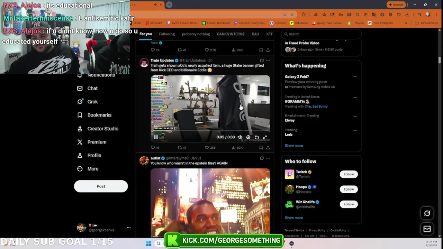Click the printer extension icon in Chrome toolbar

pos(382,15)
